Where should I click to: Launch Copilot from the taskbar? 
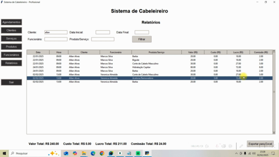coord(75,153)
